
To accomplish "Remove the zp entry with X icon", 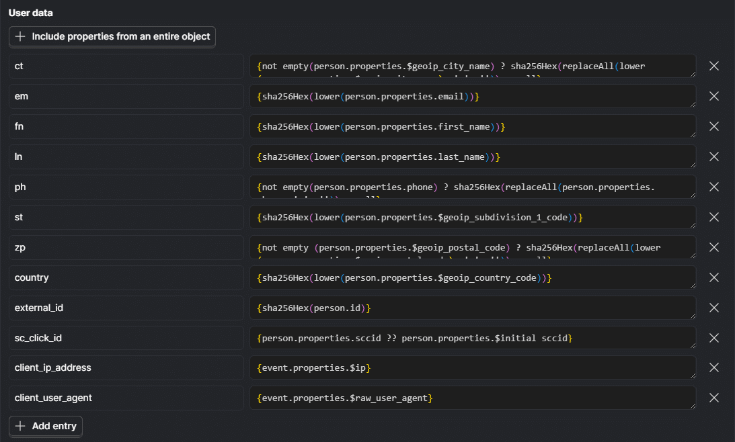I will pyautogui.click(x=714, y=247).
